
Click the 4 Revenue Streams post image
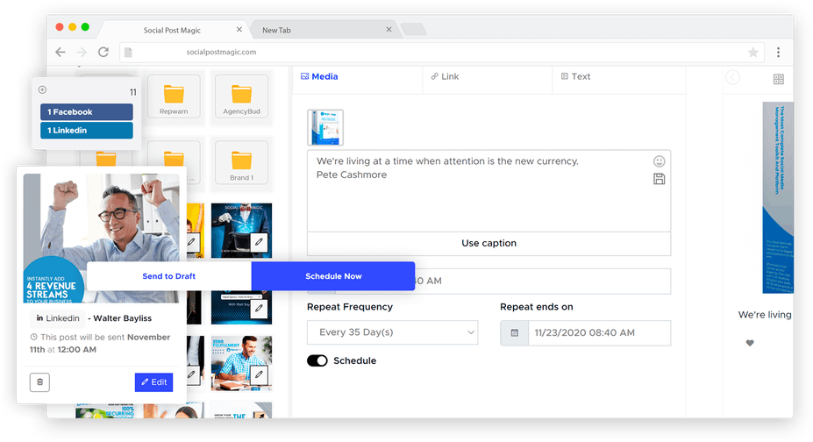coord(102,239)
